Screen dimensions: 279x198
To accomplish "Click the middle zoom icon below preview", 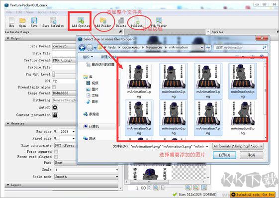I will pos(196,188).
